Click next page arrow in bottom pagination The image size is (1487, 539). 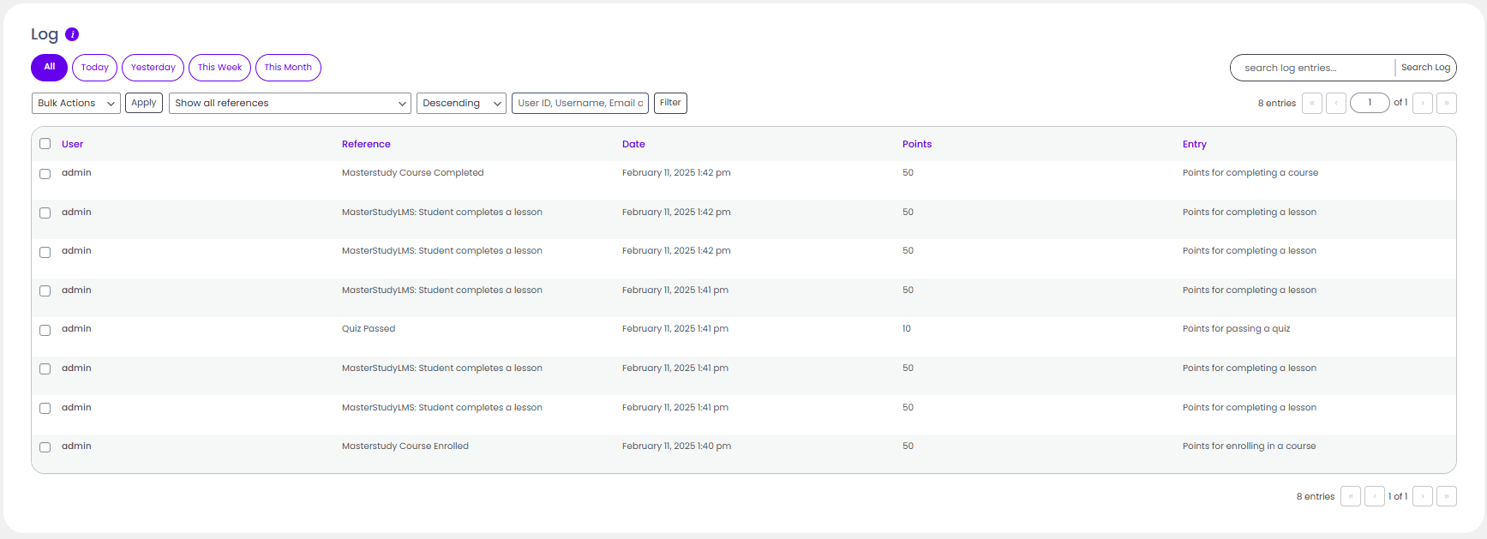[1423, 496]
